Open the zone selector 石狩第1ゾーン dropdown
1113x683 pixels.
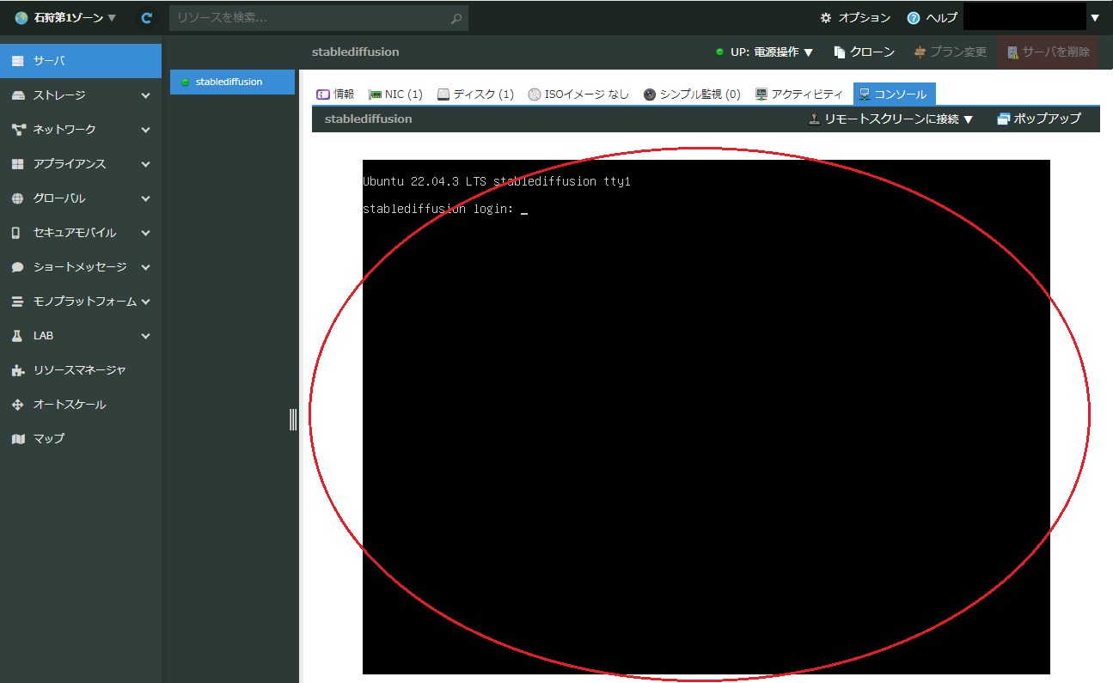coord(65,18)
